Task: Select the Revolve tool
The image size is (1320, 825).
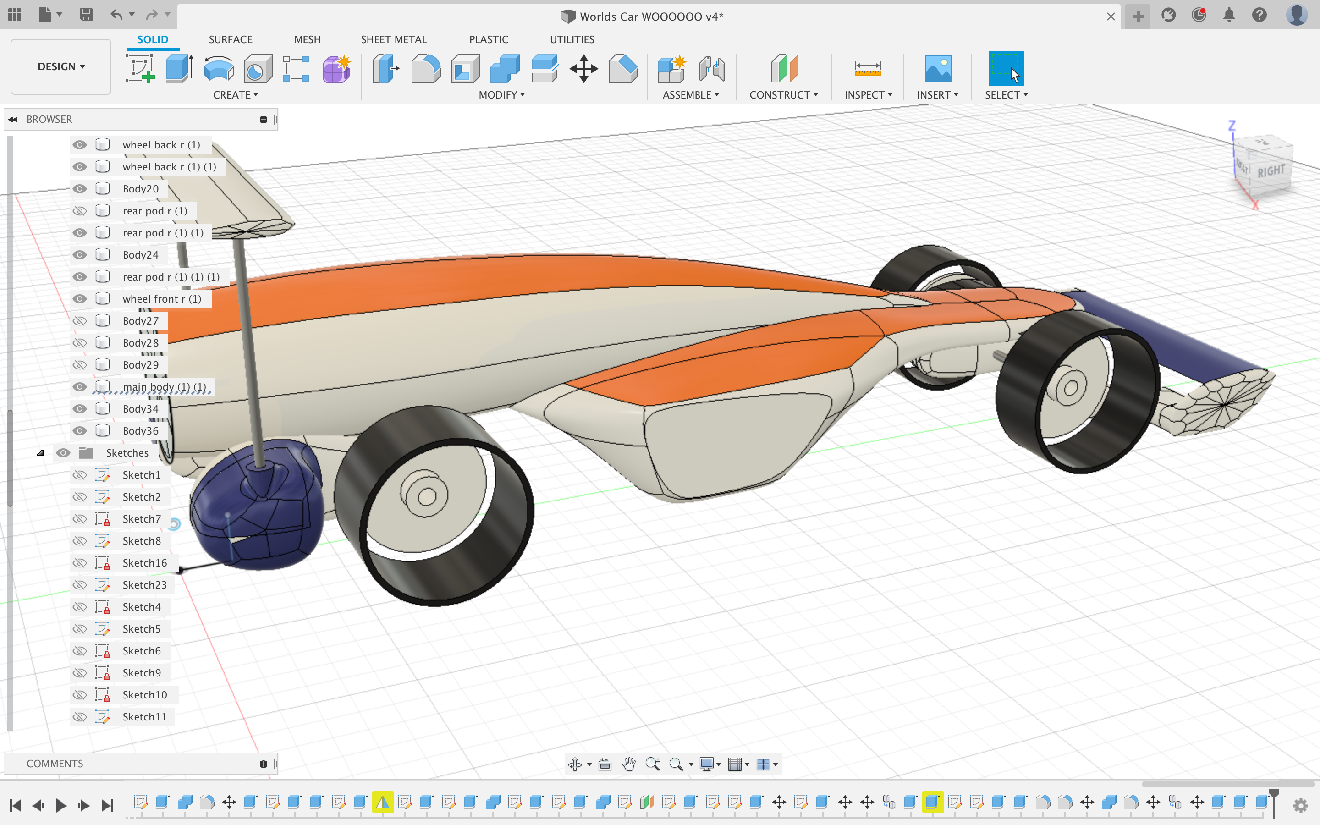Action: pos(218,69)
